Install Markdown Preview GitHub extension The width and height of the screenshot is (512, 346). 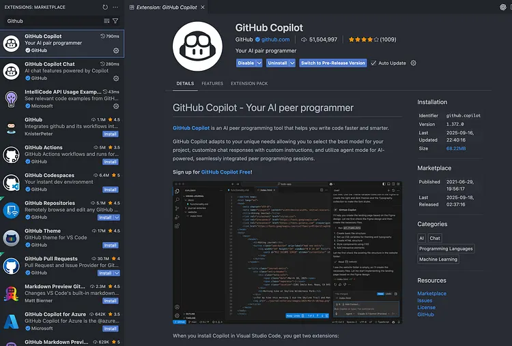[111, 301]
